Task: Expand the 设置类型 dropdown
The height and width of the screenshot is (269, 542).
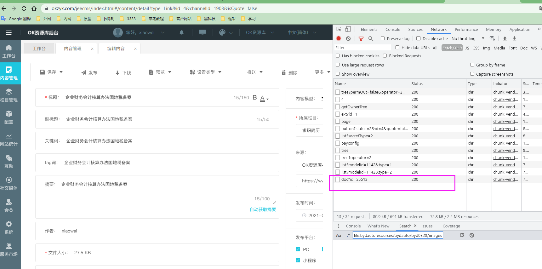Action: click(x=220, y=72)
